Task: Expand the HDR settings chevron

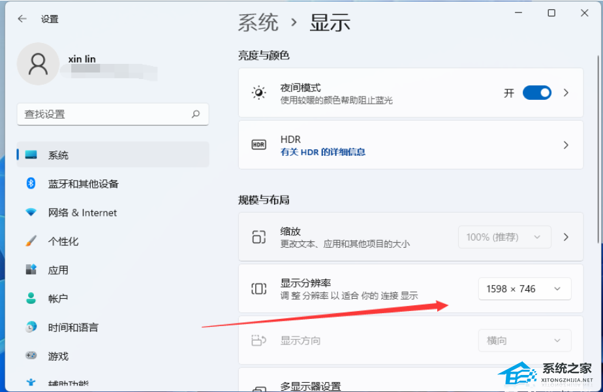Action: coord(566,145)
